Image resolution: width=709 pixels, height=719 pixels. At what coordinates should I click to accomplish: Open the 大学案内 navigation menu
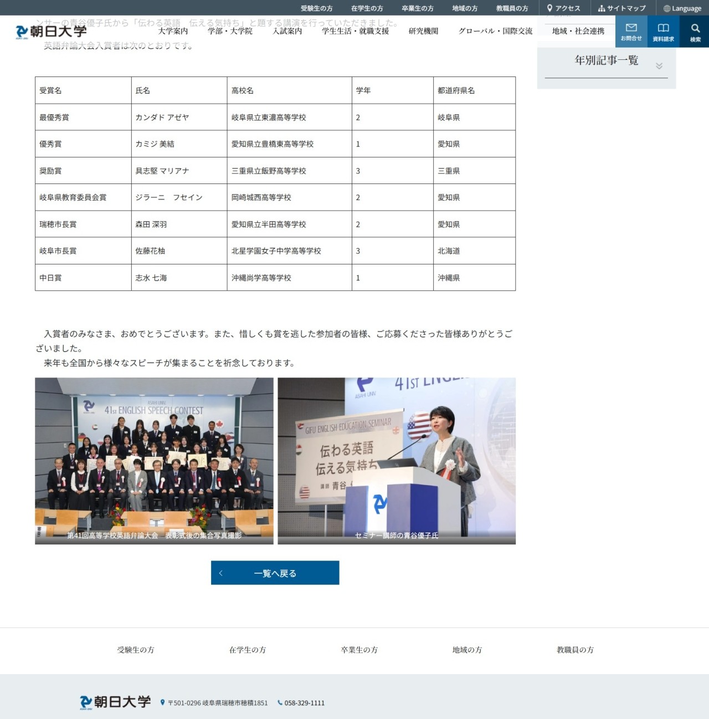(173, 31)
